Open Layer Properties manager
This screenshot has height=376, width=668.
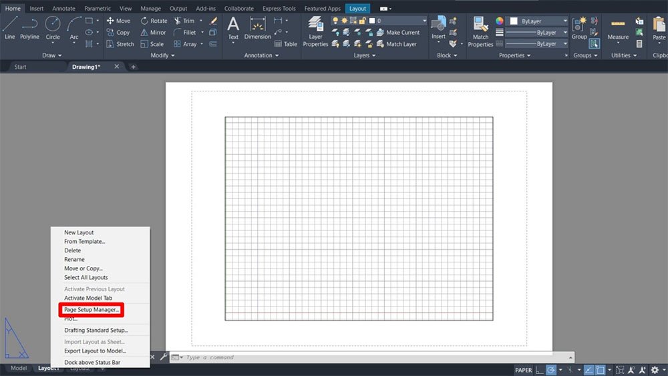click(315, 31)
